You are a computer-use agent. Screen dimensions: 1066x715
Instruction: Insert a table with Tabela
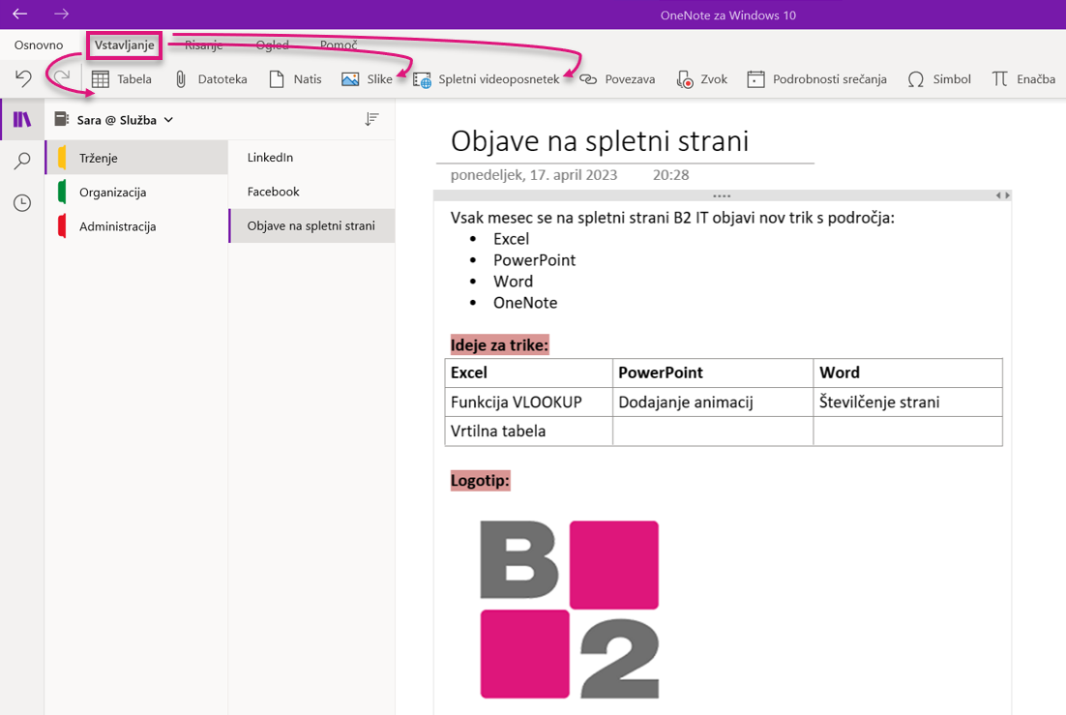pos(122,79)
